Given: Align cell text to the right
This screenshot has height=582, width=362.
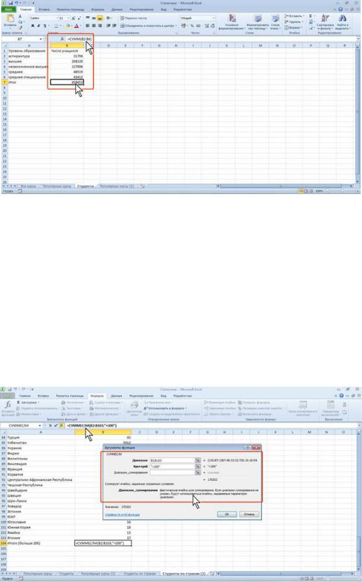Looking at the screenshot, I should tap(99, 25).
